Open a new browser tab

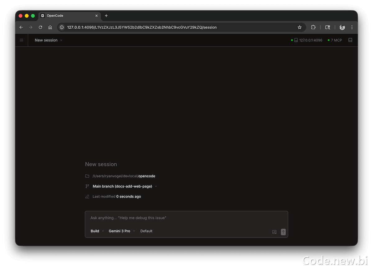106,16
